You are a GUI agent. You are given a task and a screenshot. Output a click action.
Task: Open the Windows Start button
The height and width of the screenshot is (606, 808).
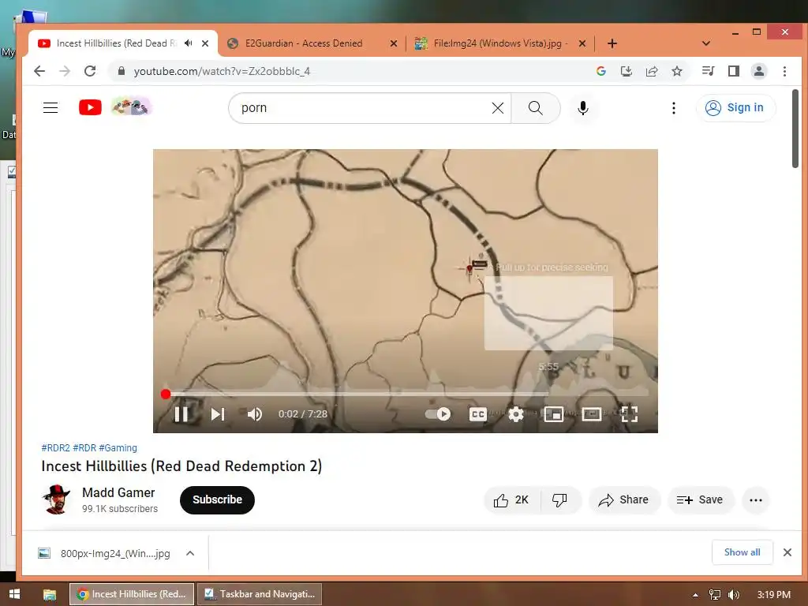pos(14,594)
